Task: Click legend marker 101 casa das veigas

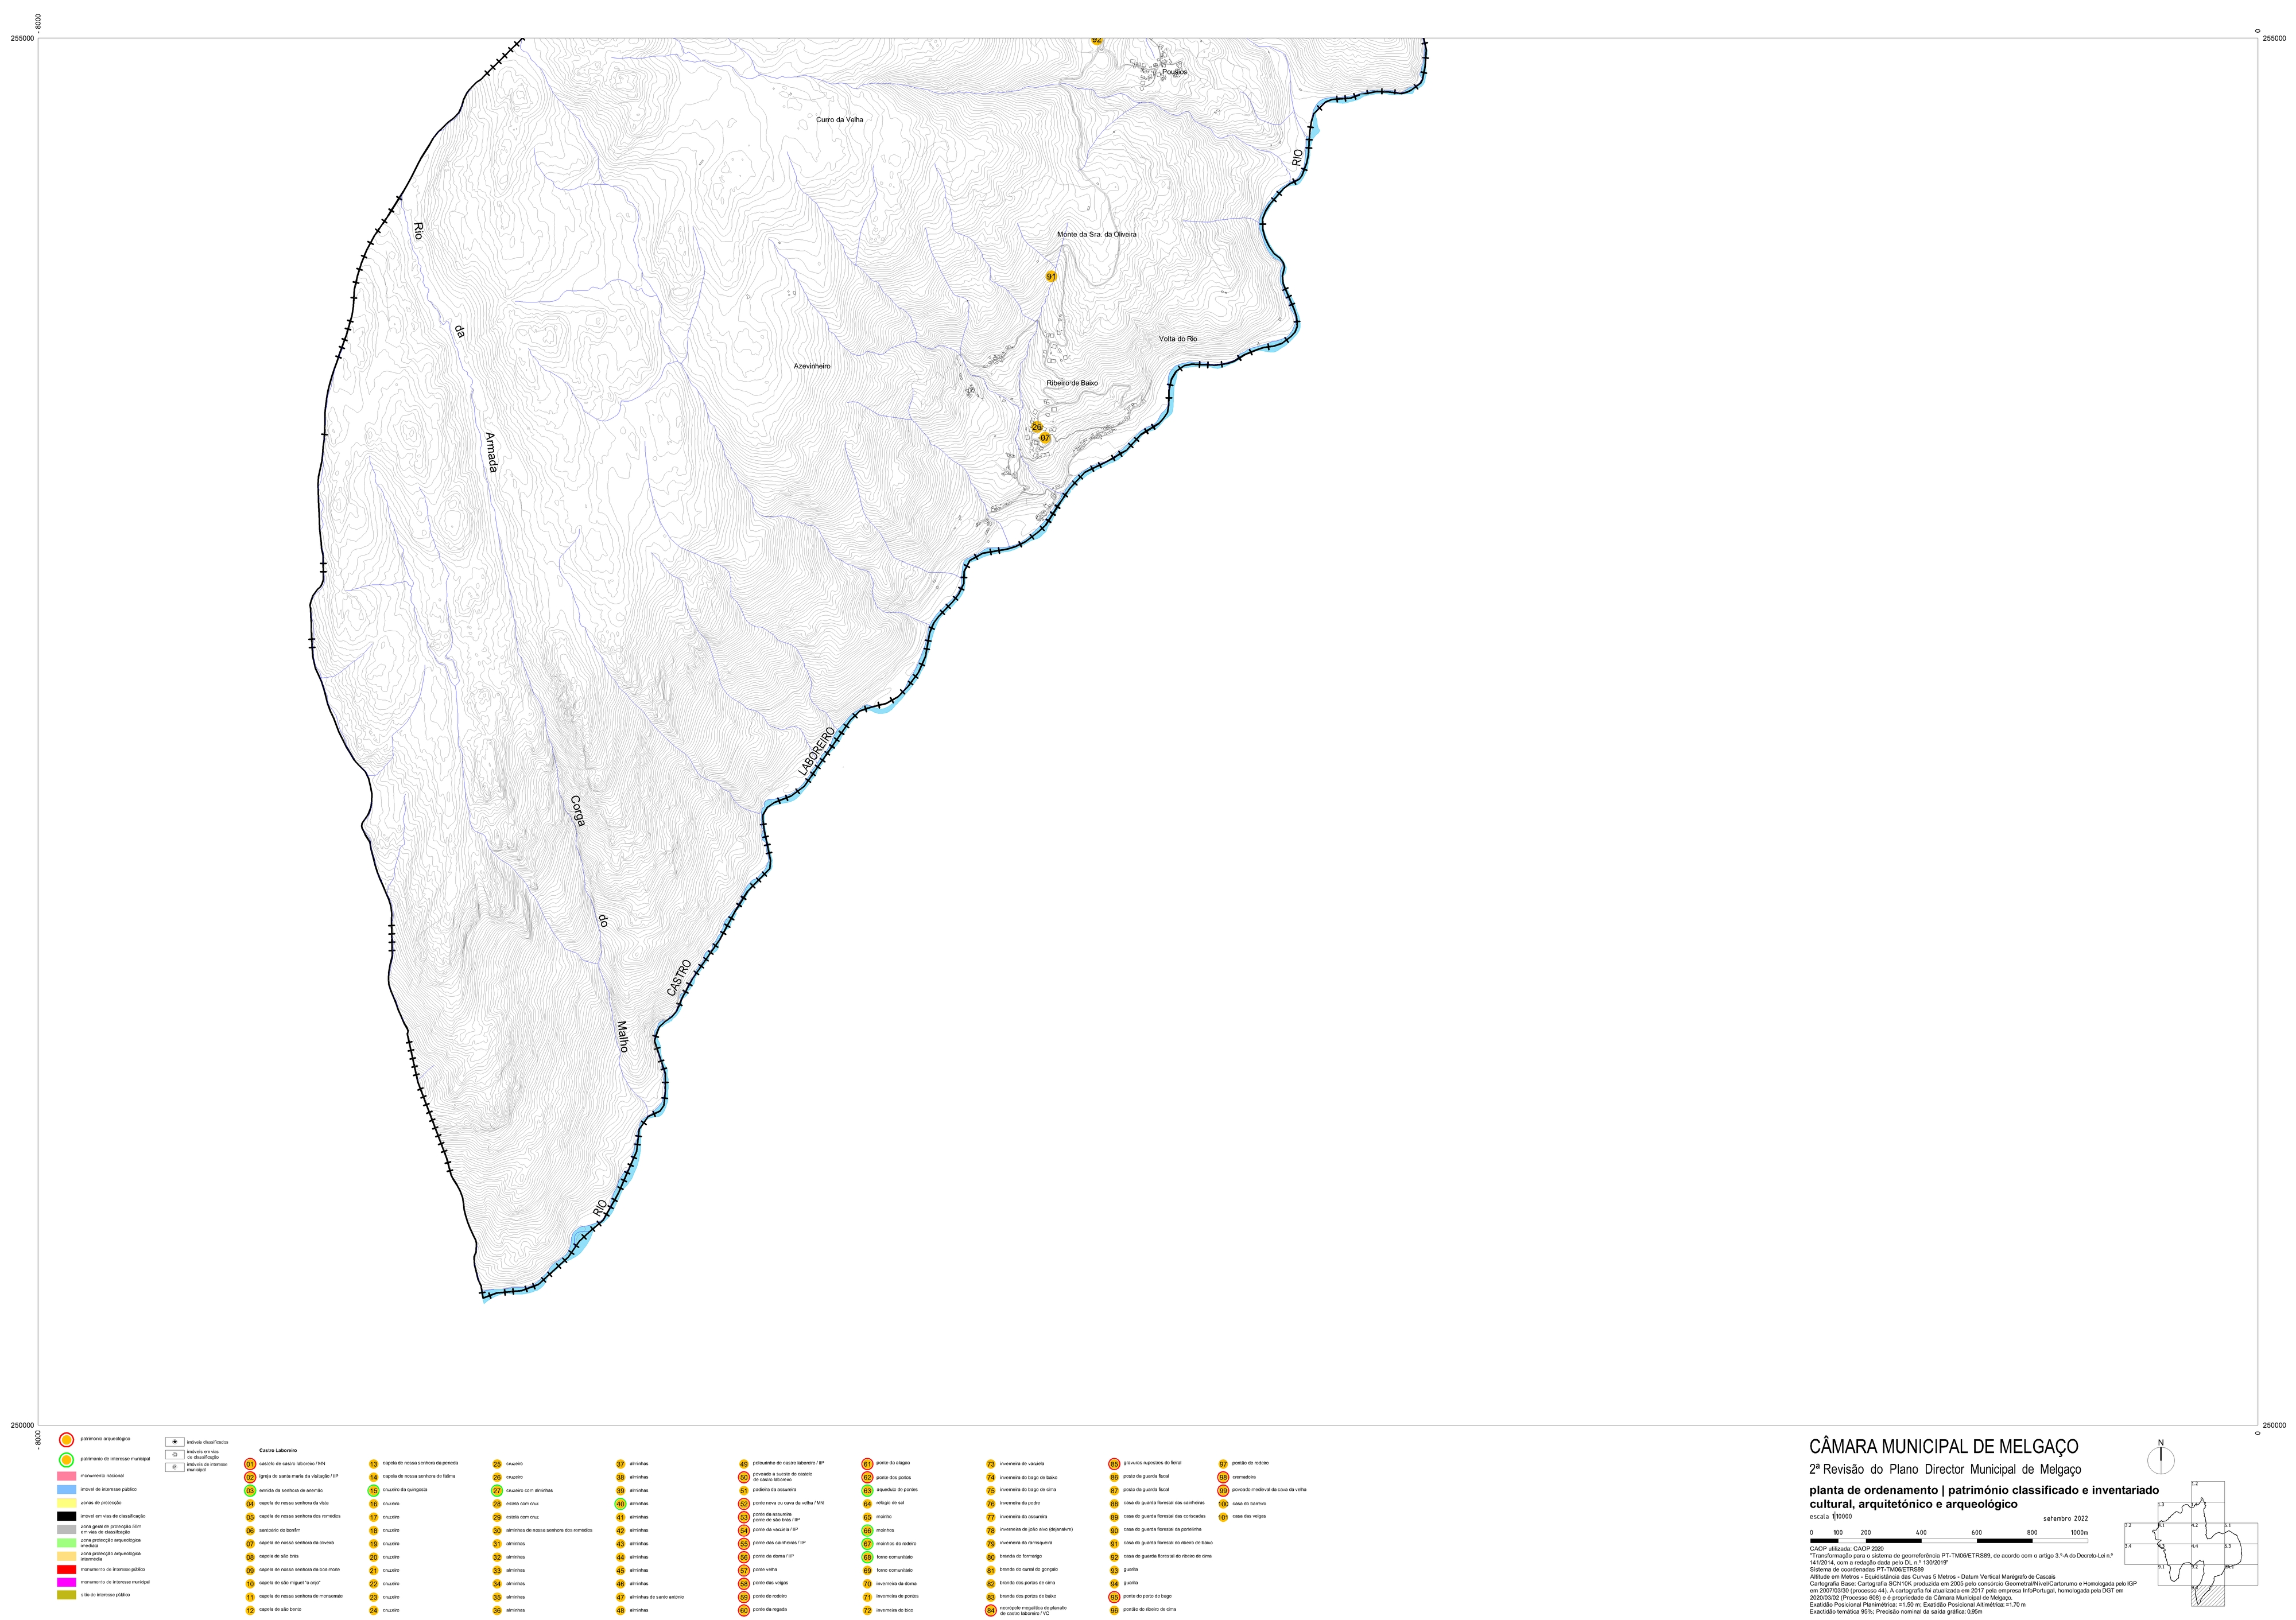Action: point(1223,1517)
